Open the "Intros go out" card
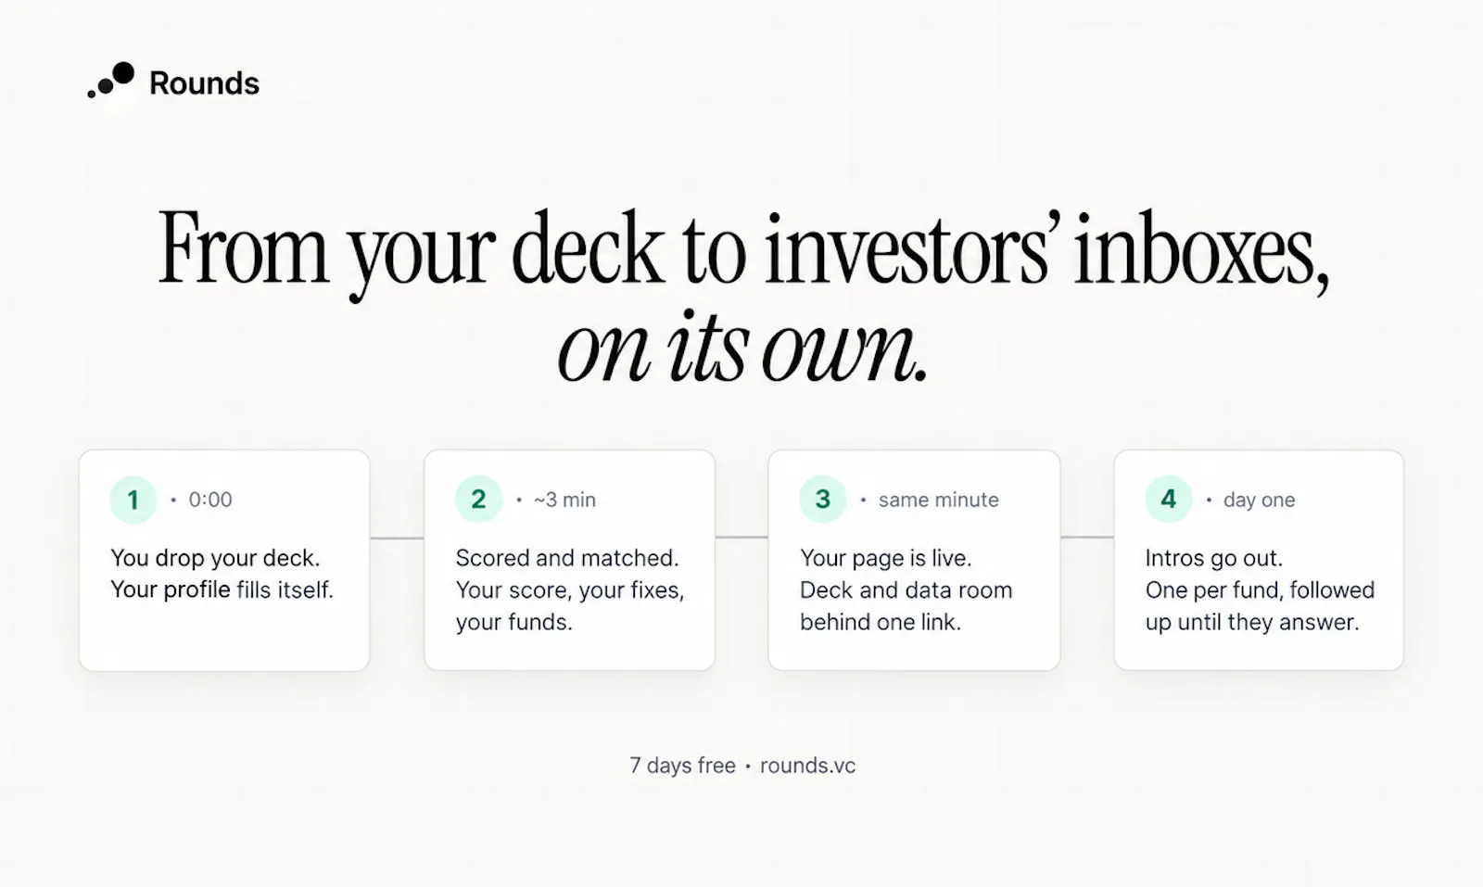The image size is (1483, 887). pos(1259,560)
